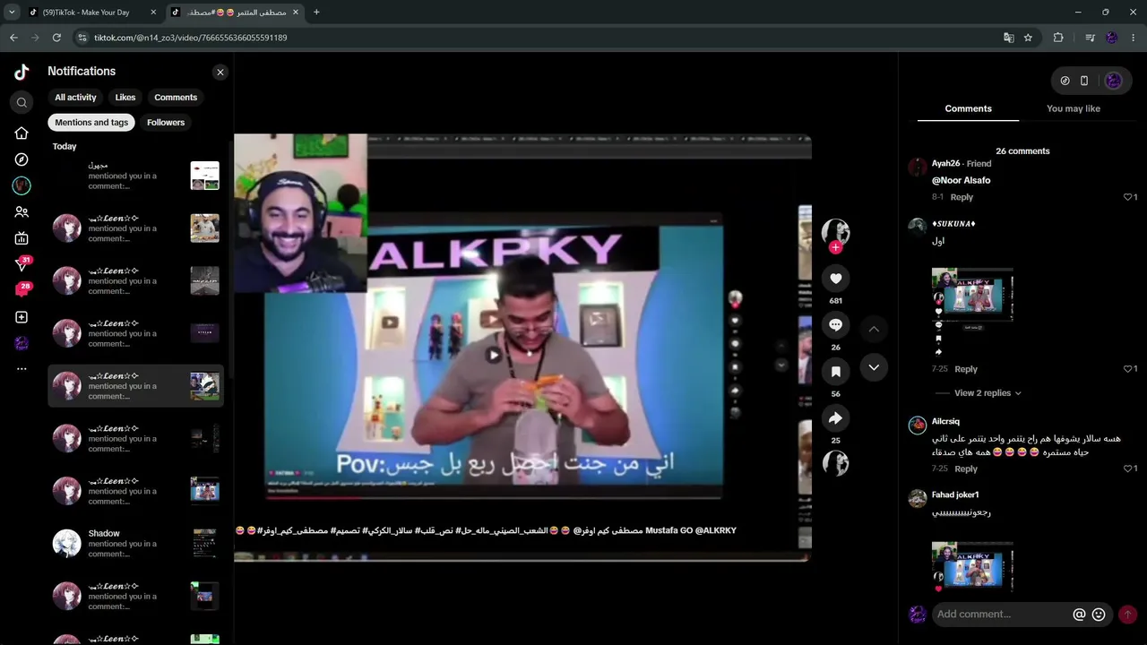Image resolution: width=1147 pixels, height=645 pixels.
Task: Reply to Ayah26's comment
Action: (962, 197)
